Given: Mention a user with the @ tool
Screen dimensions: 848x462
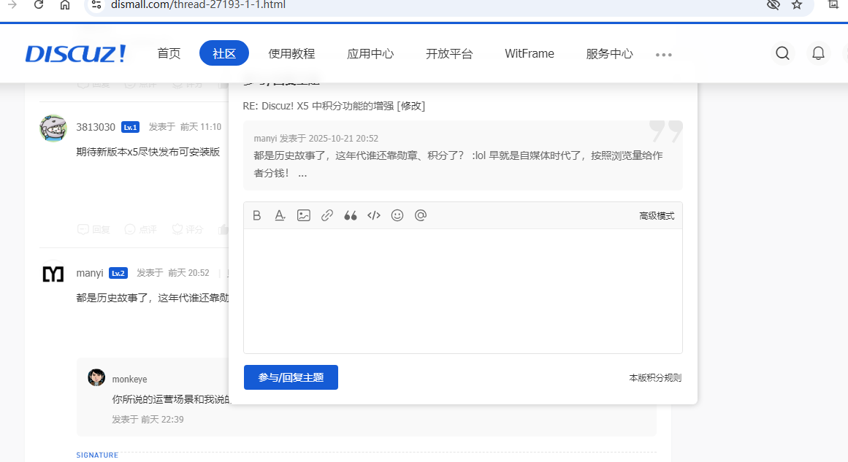Looking at the screenshot, I should 420,215.
